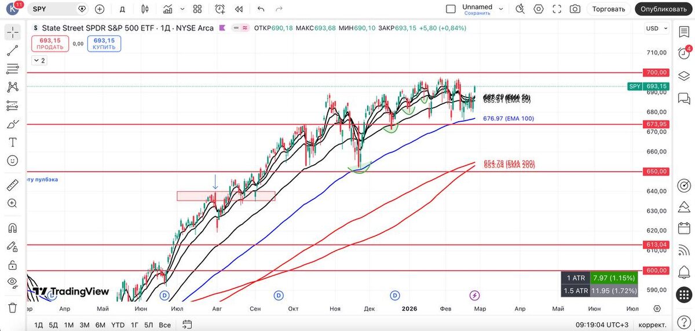Viewport: 695px width, 331px height.
Task: Select the 6М date range
Action: pyautogui.click(x=100, y=325)
